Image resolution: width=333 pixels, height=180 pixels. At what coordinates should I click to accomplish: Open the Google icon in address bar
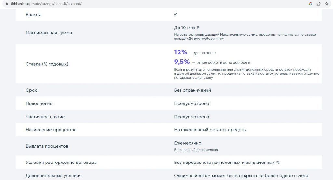tap(310, 4)
